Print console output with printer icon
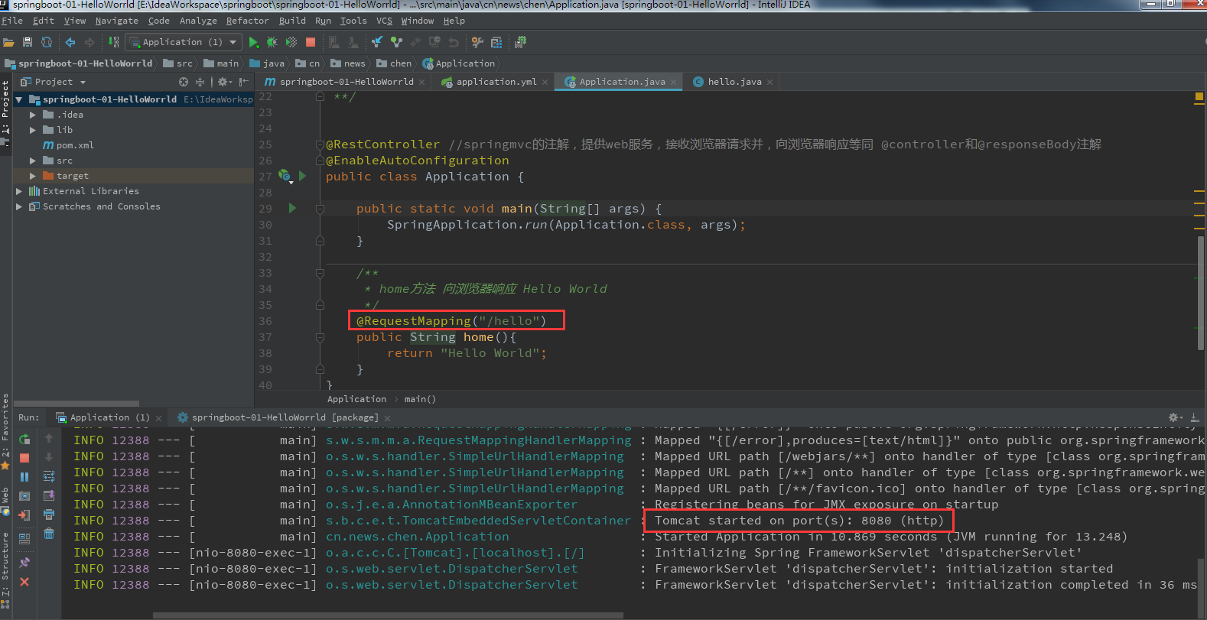1207x620 pixels. point(49,515)
